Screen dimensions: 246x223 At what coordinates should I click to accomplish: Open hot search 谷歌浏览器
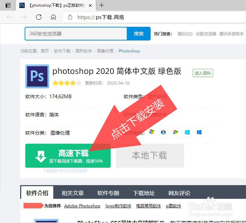[206, 34]
